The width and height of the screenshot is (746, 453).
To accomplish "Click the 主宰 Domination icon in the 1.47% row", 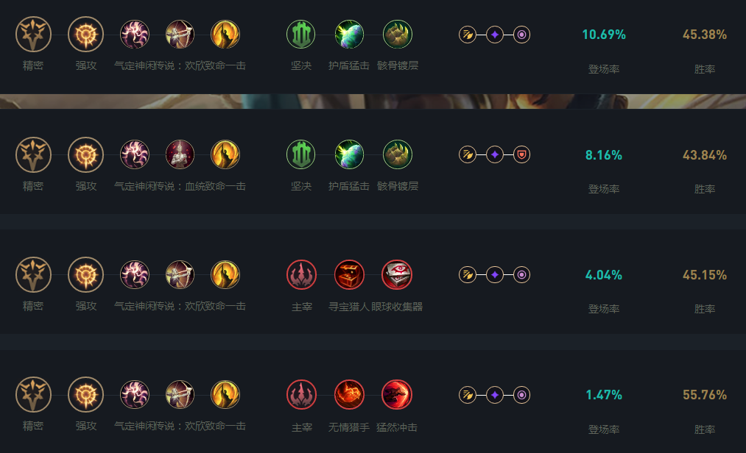I will coord(301,394).
